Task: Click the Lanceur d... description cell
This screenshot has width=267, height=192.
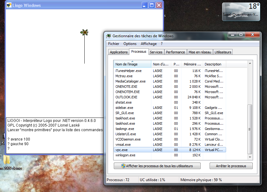Action: [214, 145]
